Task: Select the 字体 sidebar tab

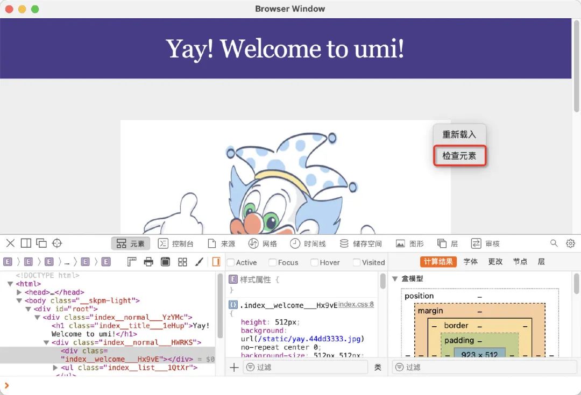Action: coord(471,262)
